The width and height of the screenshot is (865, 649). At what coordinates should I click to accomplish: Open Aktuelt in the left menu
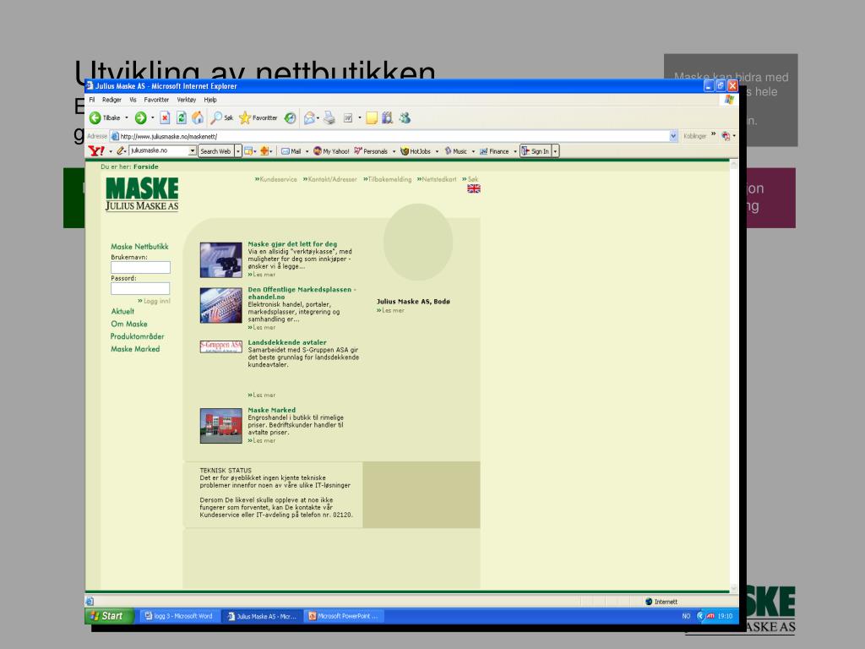122,312
